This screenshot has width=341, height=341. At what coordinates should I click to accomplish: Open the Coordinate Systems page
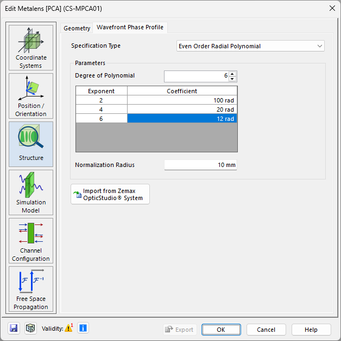(31, 48)
